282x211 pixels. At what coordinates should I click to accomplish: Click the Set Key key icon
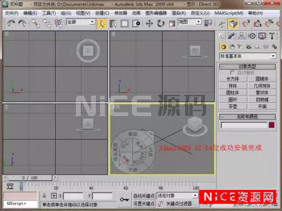tap(126, 199)
